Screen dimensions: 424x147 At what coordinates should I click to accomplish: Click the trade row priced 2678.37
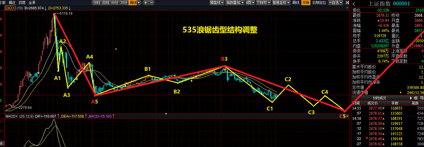pos(388,118)
